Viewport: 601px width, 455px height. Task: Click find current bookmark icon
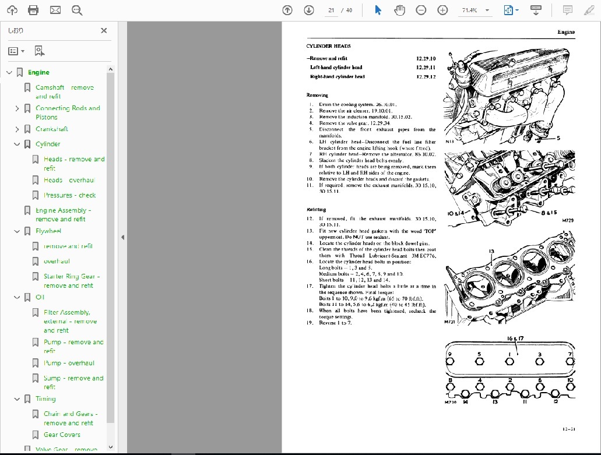point(40,51)
